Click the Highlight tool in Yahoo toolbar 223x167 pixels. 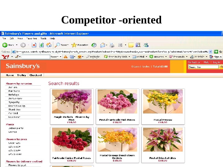click(93, 57)
